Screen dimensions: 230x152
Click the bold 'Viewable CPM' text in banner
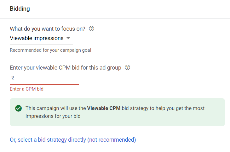click(104, 108)
